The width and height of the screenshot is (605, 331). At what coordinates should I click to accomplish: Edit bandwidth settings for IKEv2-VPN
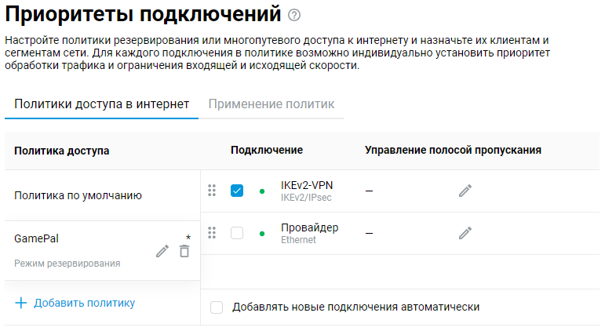pos(465,191)
